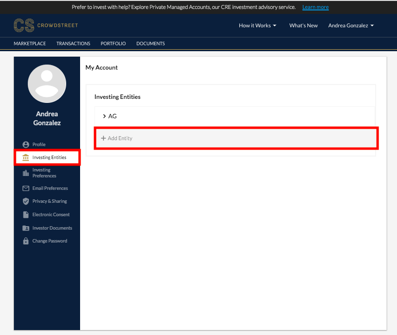The height and width of the screenshot is (335, 397).
Task: Click the Electronic Consent document icon
Action: click(x=26, y=215)
